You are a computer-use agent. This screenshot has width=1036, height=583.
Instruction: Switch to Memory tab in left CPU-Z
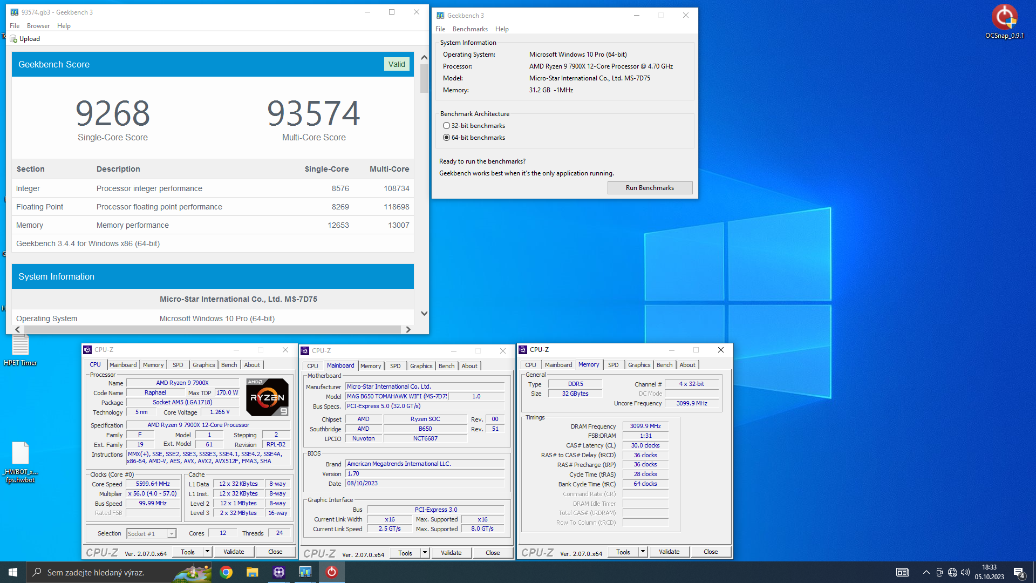point(153,365)
